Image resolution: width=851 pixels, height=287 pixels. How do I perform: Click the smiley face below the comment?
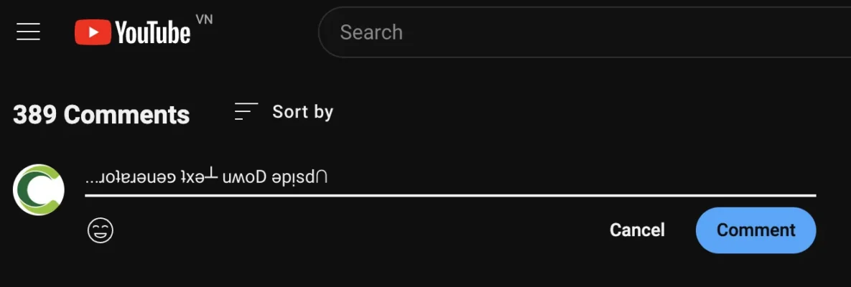click(x=101, y=230)
